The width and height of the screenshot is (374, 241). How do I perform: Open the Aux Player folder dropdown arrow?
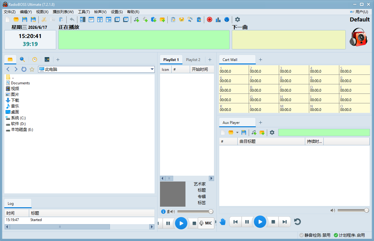click(237, 132)
